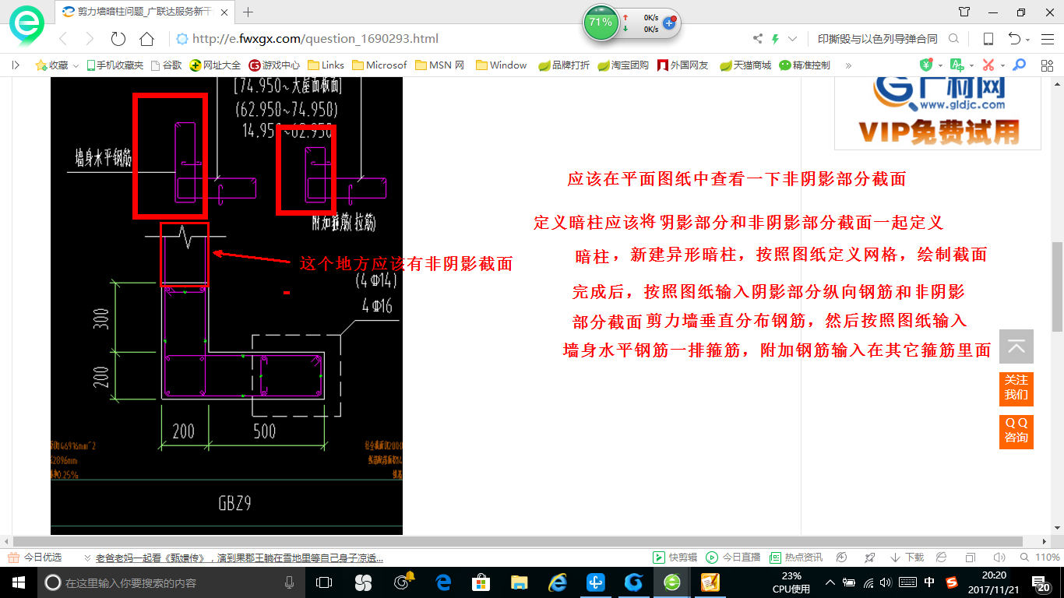Open 今日直播 in status bar
Viewport: 1064px width, 598px height.
(733, 558)
